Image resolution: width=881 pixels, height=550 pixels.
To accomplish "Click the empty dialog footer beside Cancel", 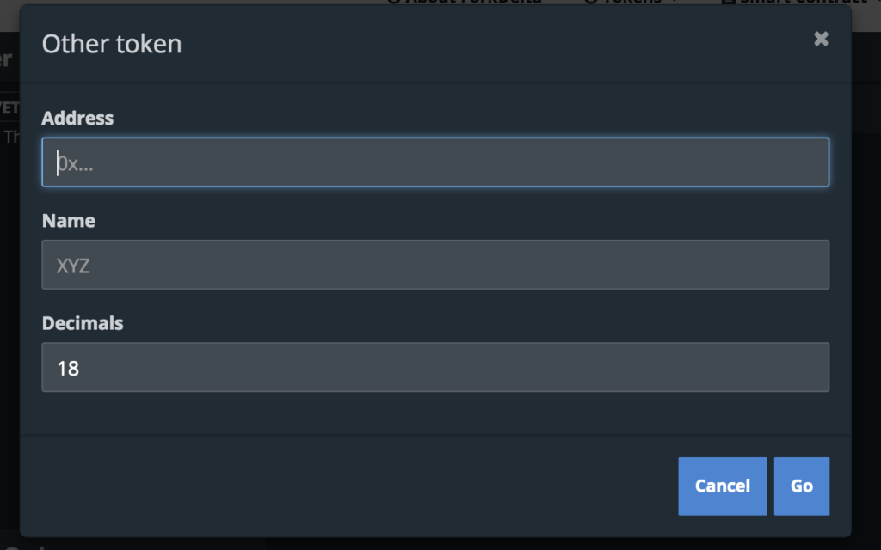I will point(348,486).
